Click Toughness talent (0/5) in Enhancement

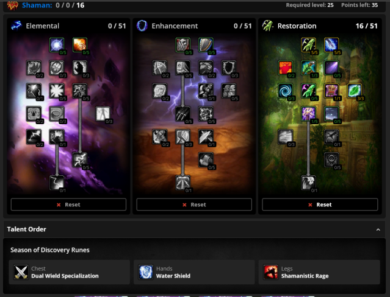(206, 114)
